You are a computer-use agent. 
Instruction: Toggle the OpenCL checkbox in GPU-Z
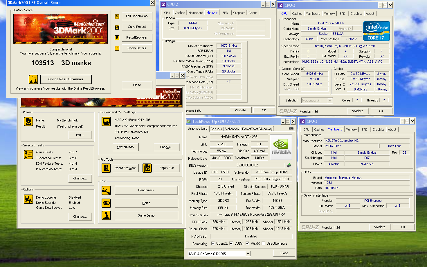click(x=213, y=244)
